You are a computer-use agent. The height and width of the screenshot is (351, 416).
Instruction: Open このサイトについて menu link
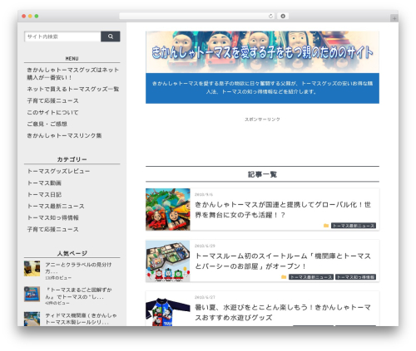coord(52,112)
